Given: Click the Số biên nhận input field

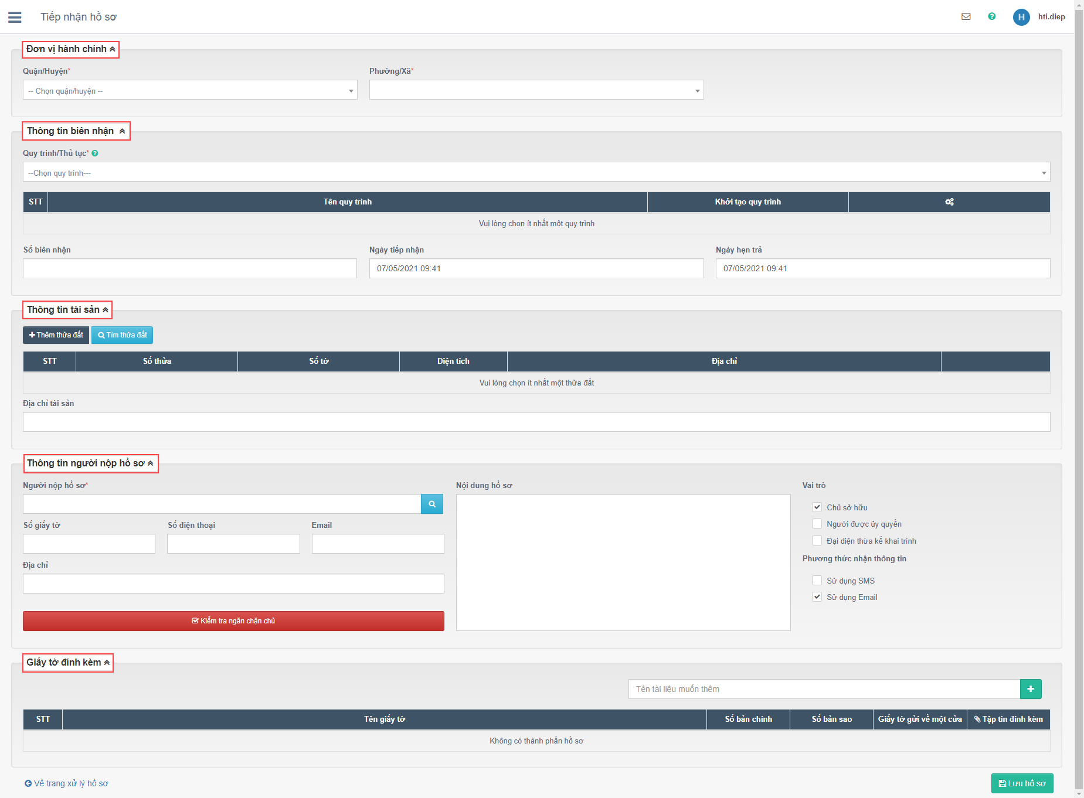Looking at the screenshot, I should pos(190,268).
